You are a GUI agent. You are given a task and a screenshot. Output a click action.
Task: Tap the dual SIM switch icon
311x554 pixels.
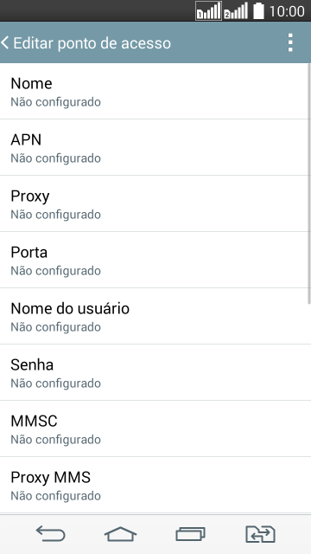260,533
